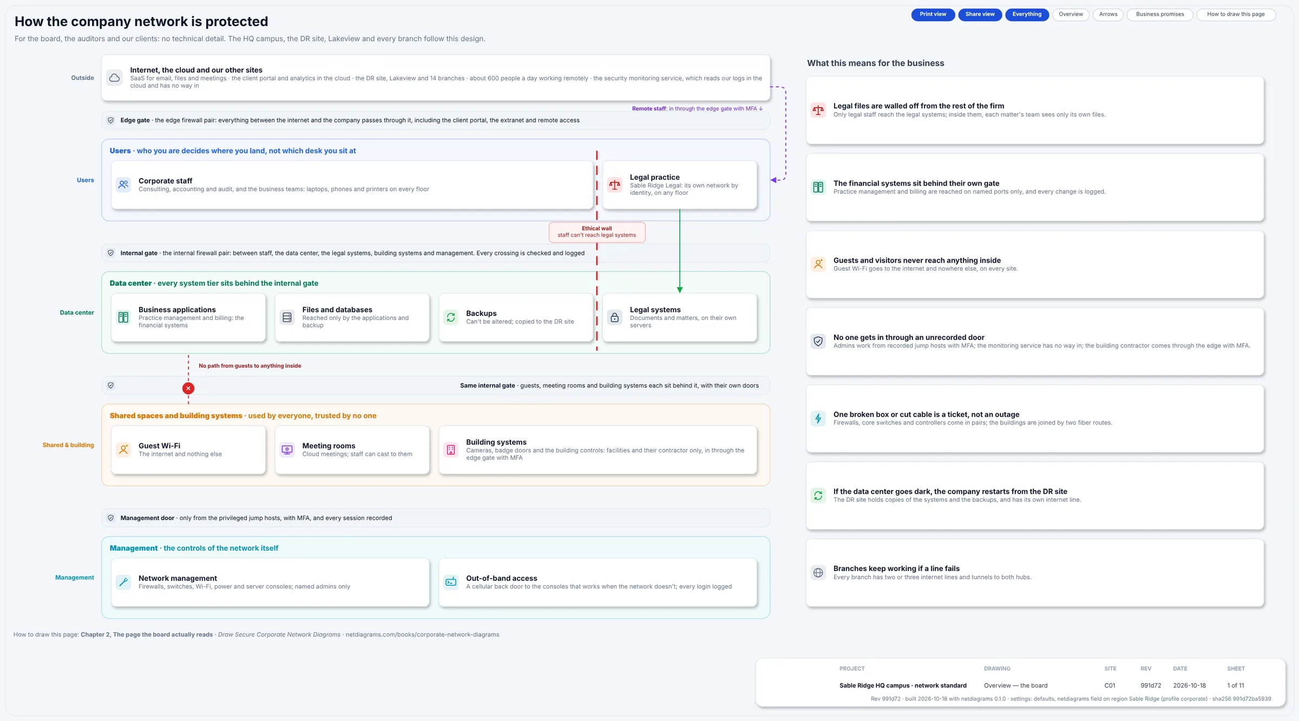Click the Ethical wall label box

pyautogui.click(x=597, y=232)
